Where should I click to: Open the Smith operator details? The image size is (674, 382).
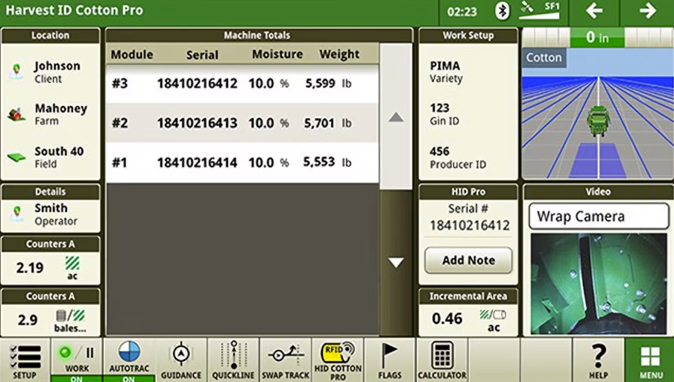[x=50, y=214]
